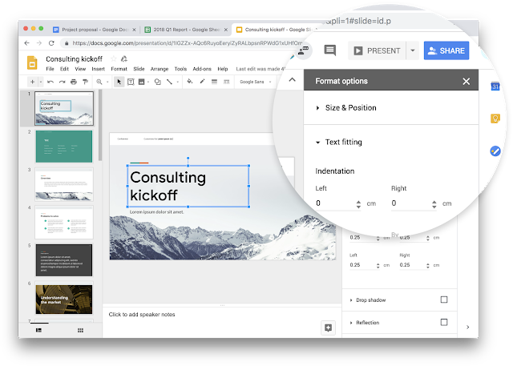Click the Insert image icon

click(x=141, y=82)
